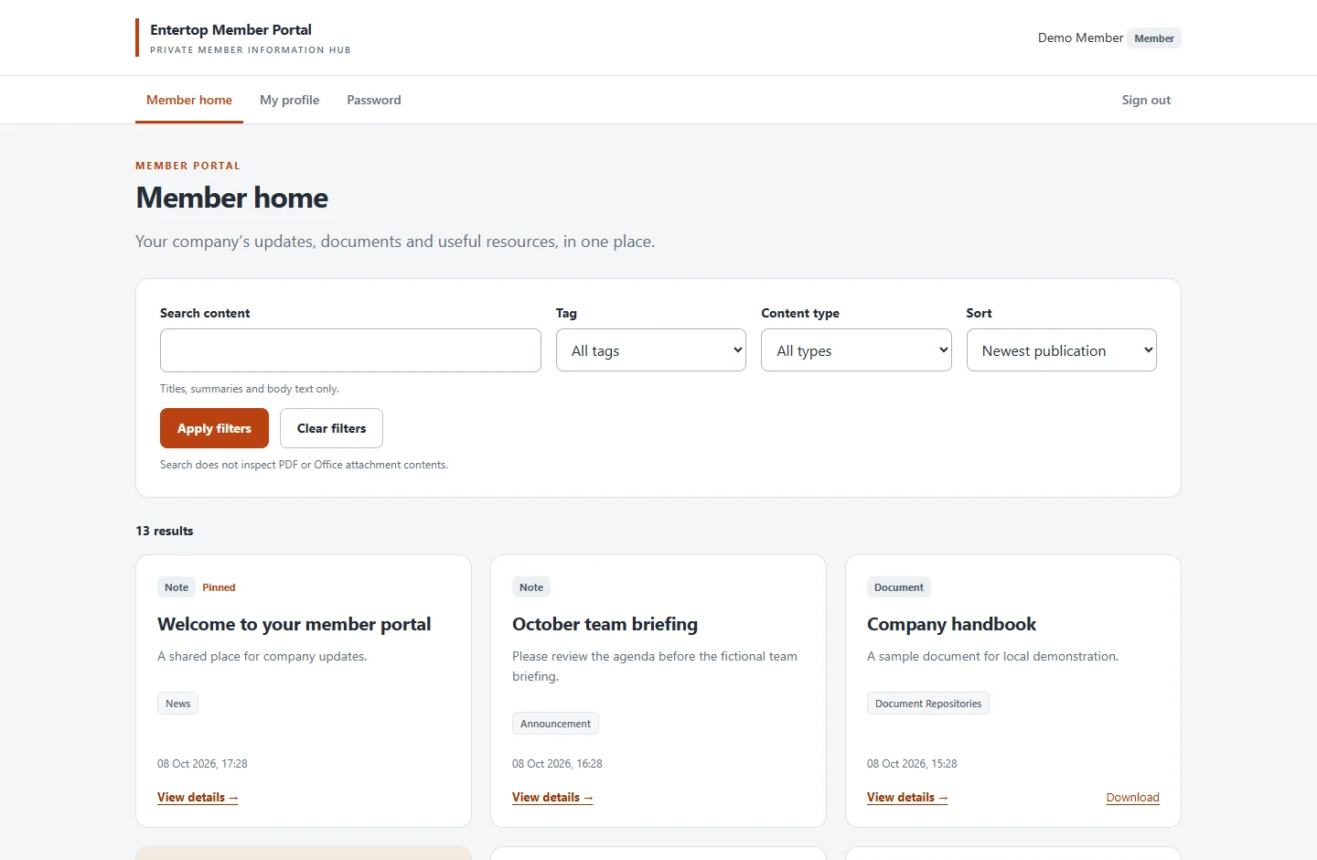
Task: Download the Company handbook document
Action: click(1132, 798)
